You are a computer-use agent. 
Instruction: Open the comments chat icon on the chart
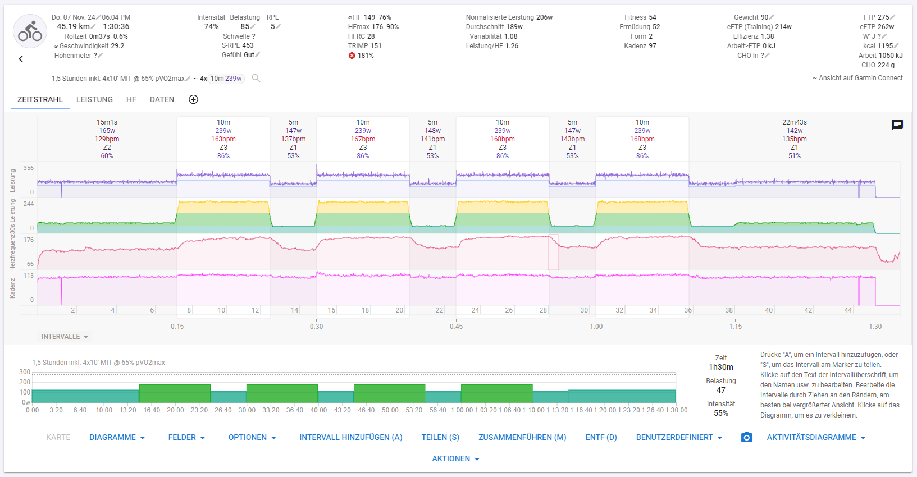tap(897, 125)
